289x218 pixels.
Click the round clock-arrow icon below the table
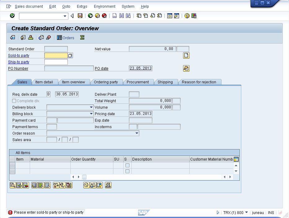tap(86, 185)
